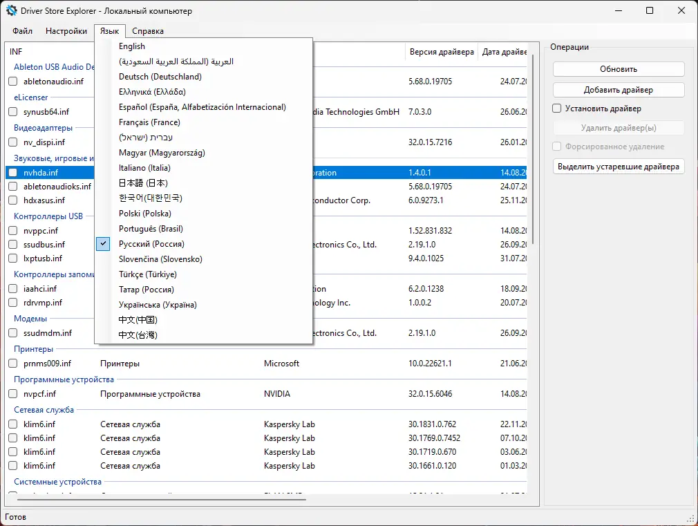The width and height of the screenshot is (698, 526).
Task: Open the Настройки menu
Action: [66, 30]
